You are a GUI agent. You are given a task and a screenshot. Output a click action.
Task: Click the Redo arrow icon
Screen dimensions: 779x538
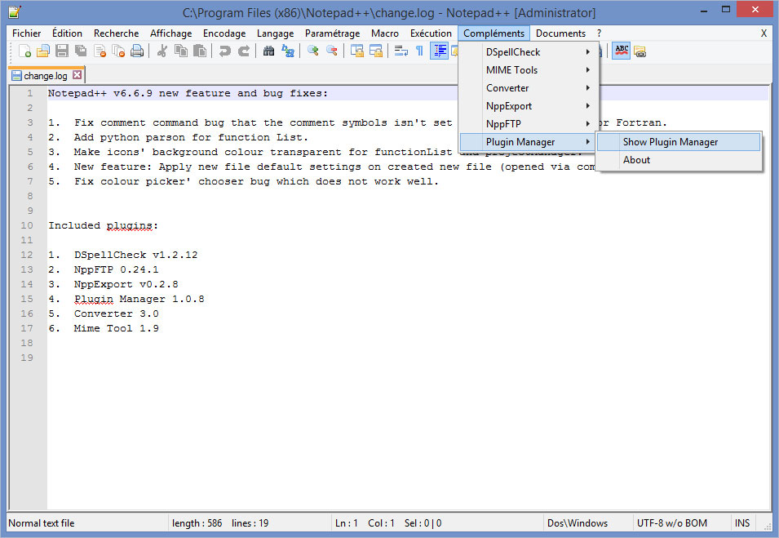(243, 51)
